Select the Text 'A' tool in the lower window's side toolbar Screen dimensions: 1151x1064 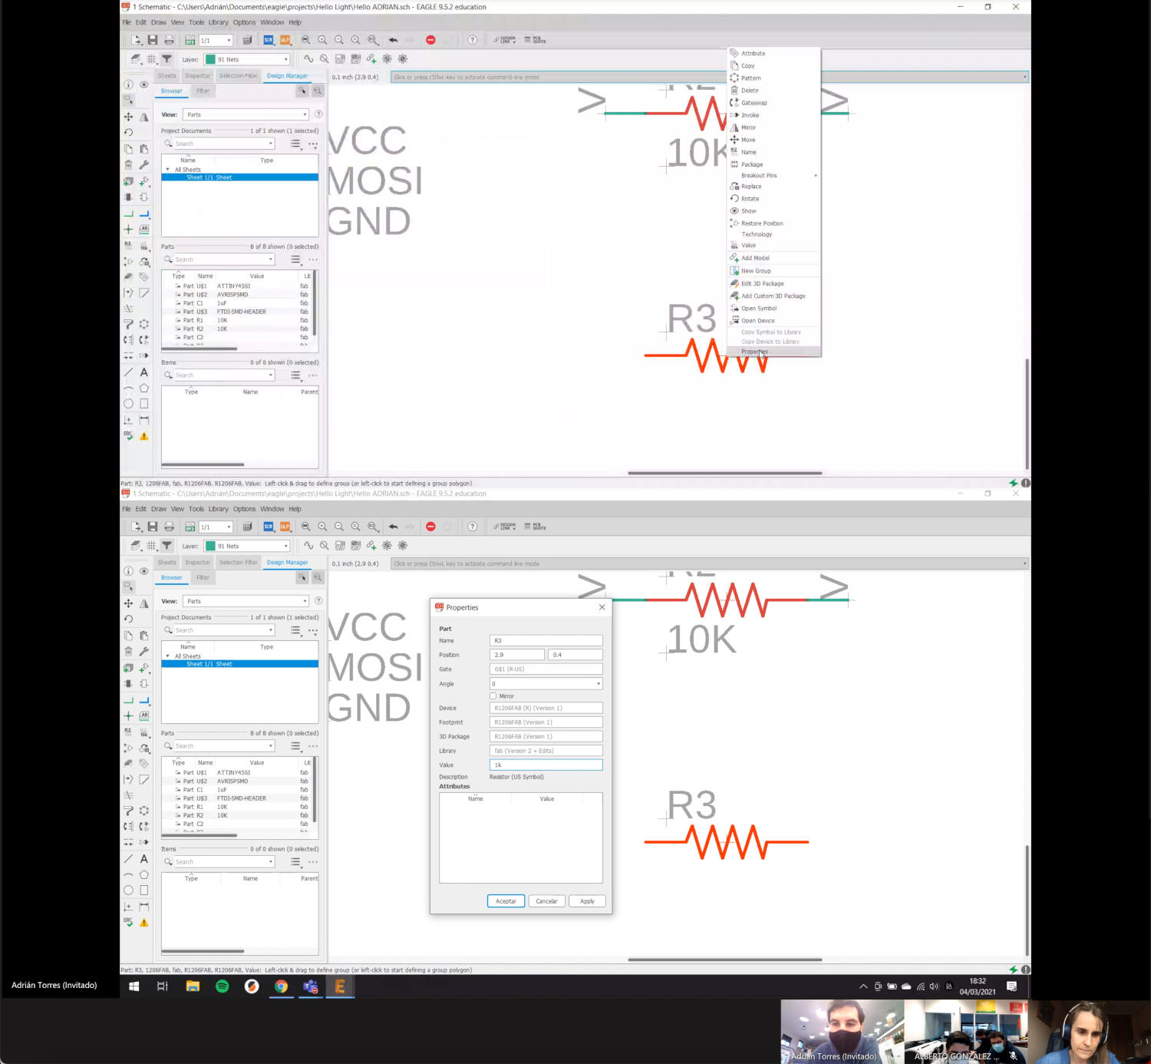coord(144,859)
